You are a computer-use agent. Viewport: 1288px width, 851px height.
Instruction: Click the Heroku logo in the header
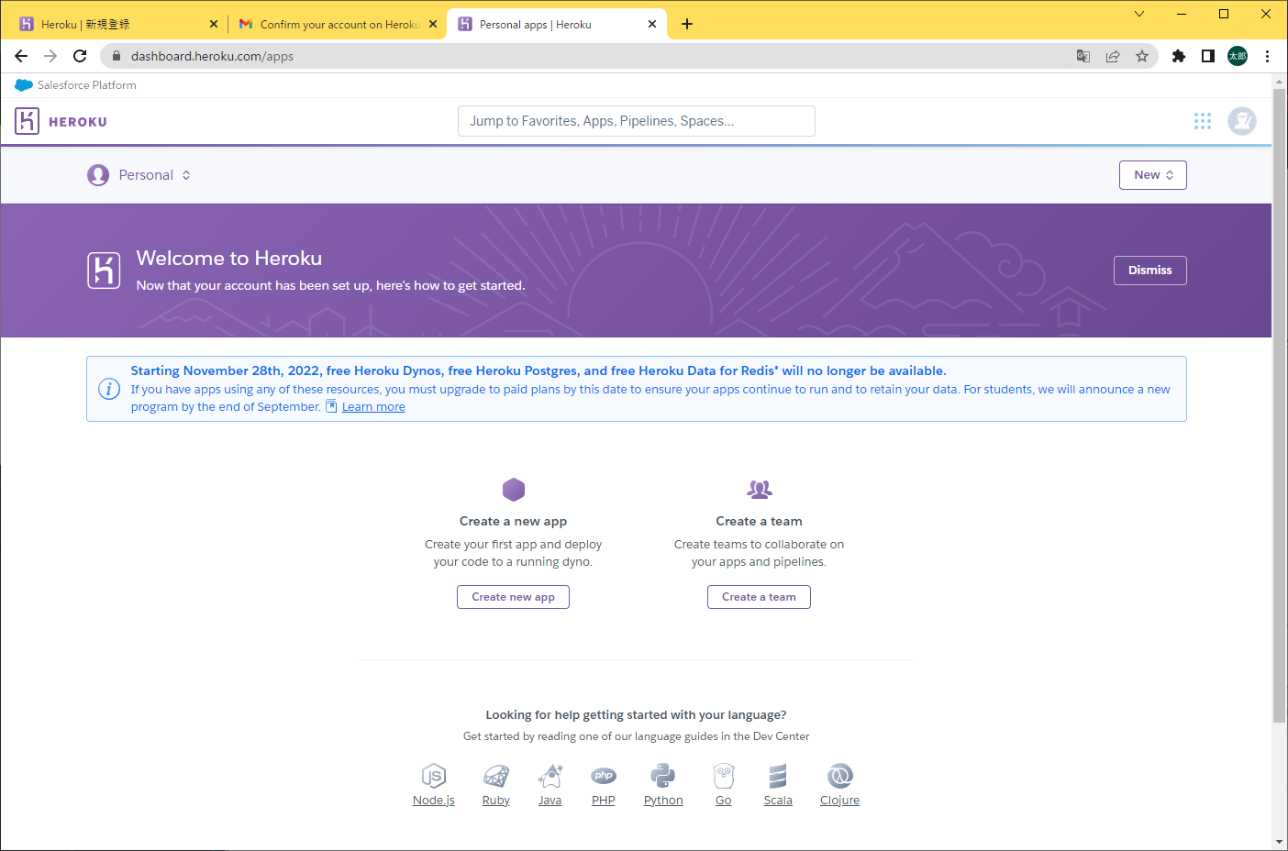tap(27, 121)
